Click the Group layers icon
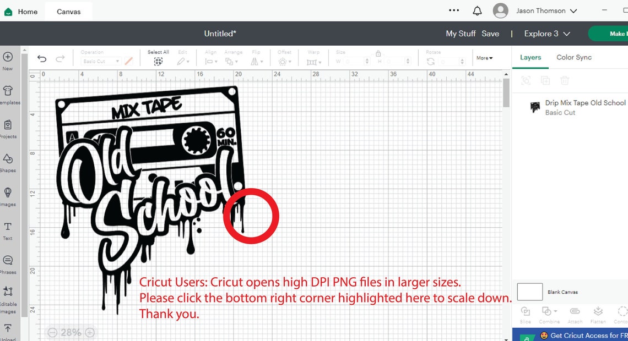Viewport: 628px width, 341px height. point(526,81)
